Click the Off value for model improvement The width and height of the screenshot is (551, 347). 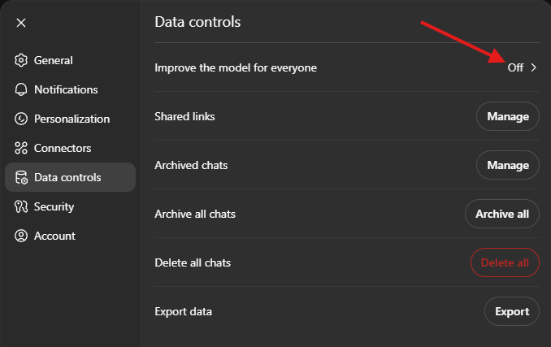[515, 67]
